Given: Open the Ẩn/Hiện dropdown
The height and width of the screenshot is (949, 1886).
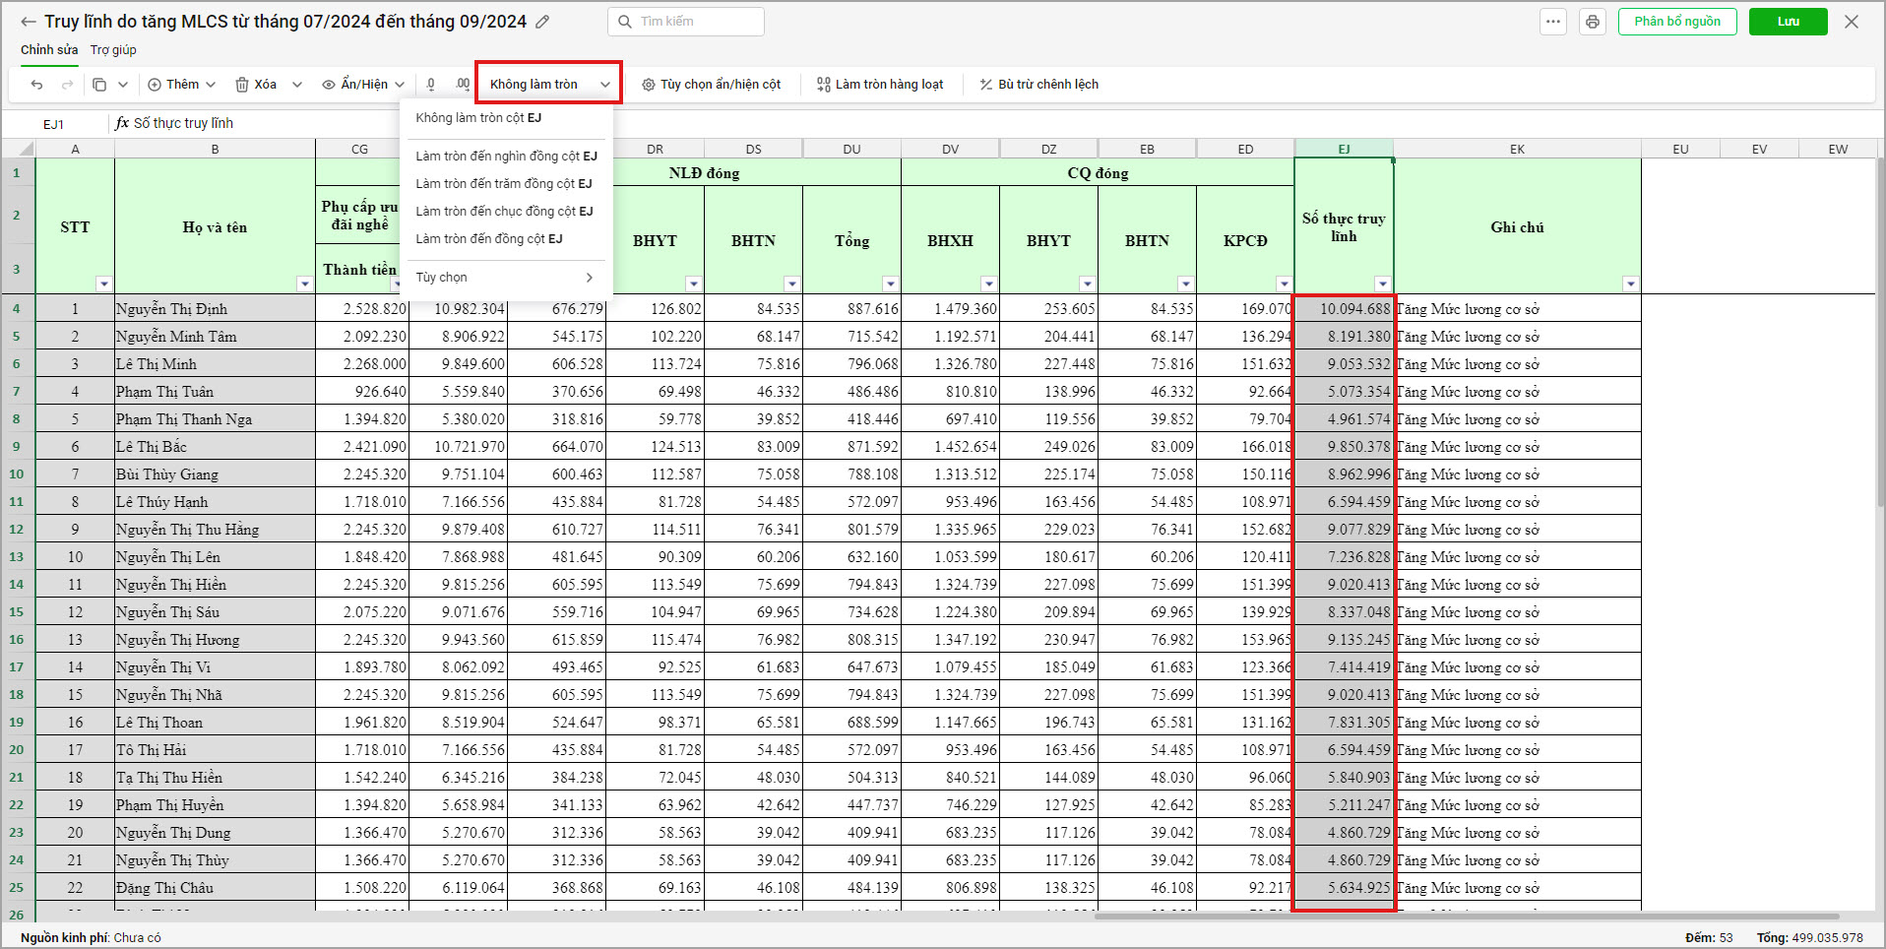Looking at the screenshot, I should (363, 85).
